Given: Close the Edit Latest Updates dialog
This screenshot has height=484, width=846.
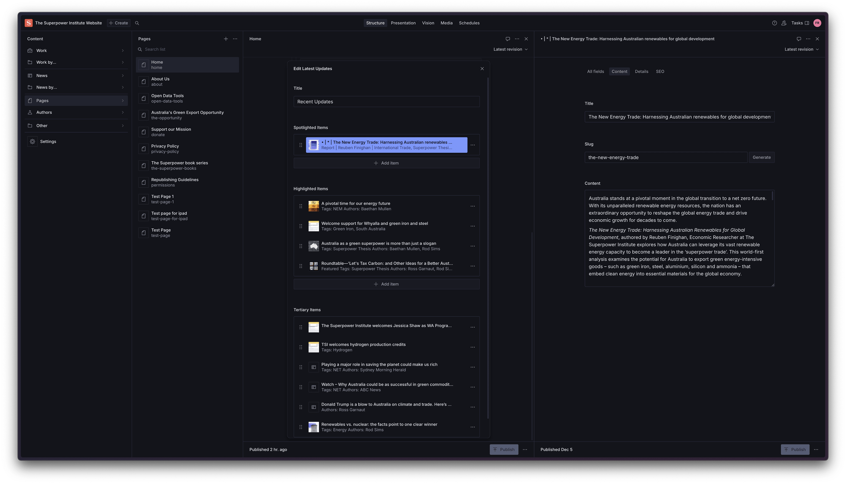Looking at the screenshot, I should pos(482,69).
